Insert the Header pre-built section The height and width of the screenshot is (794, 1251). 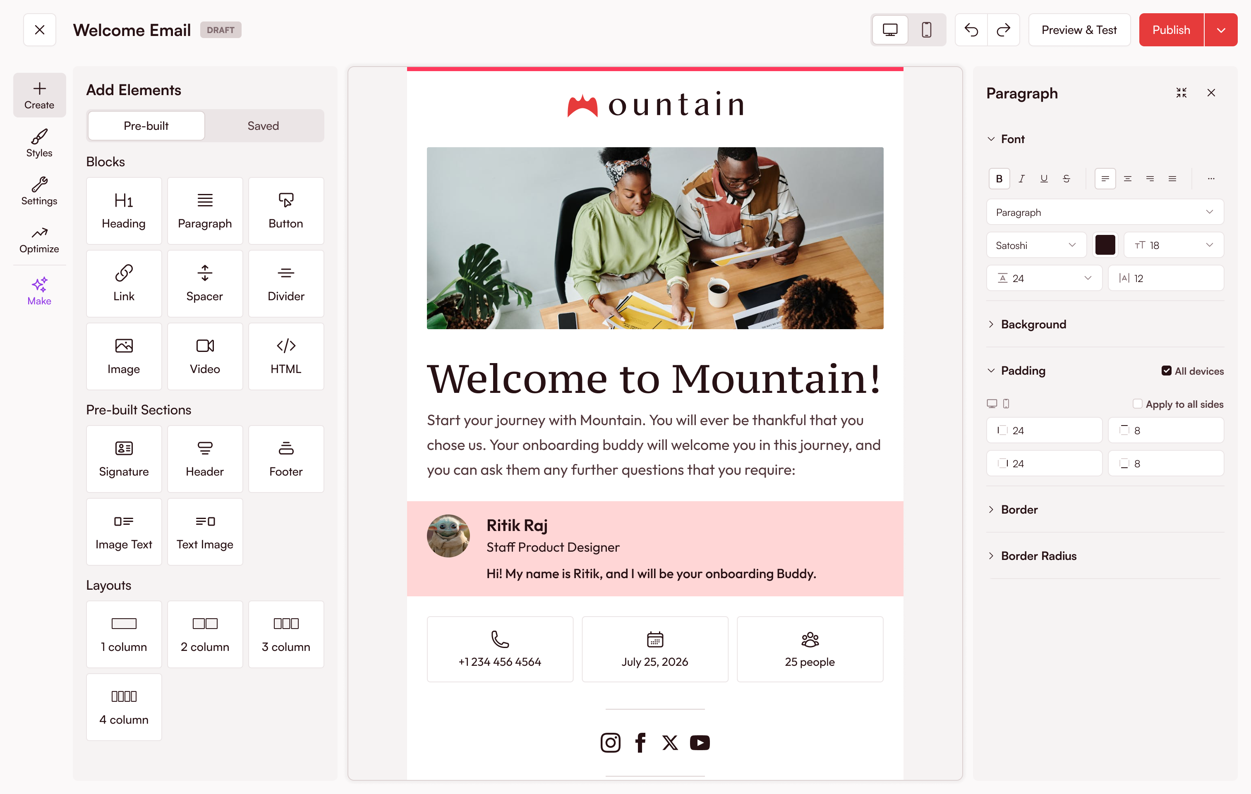[205, 459]
